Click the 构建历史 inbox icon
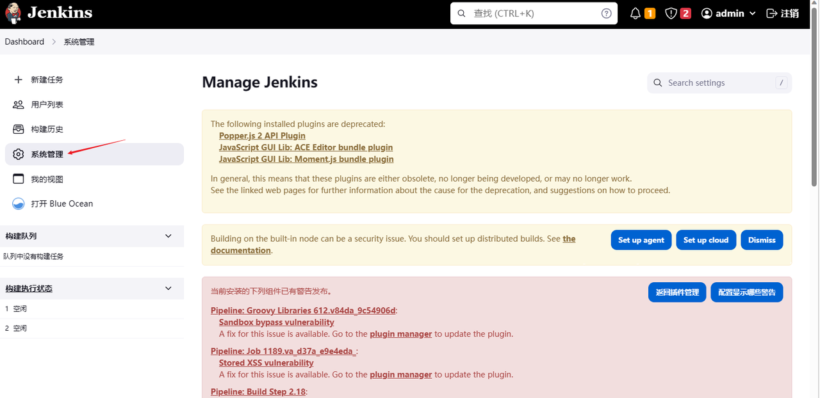 [19, 129]
